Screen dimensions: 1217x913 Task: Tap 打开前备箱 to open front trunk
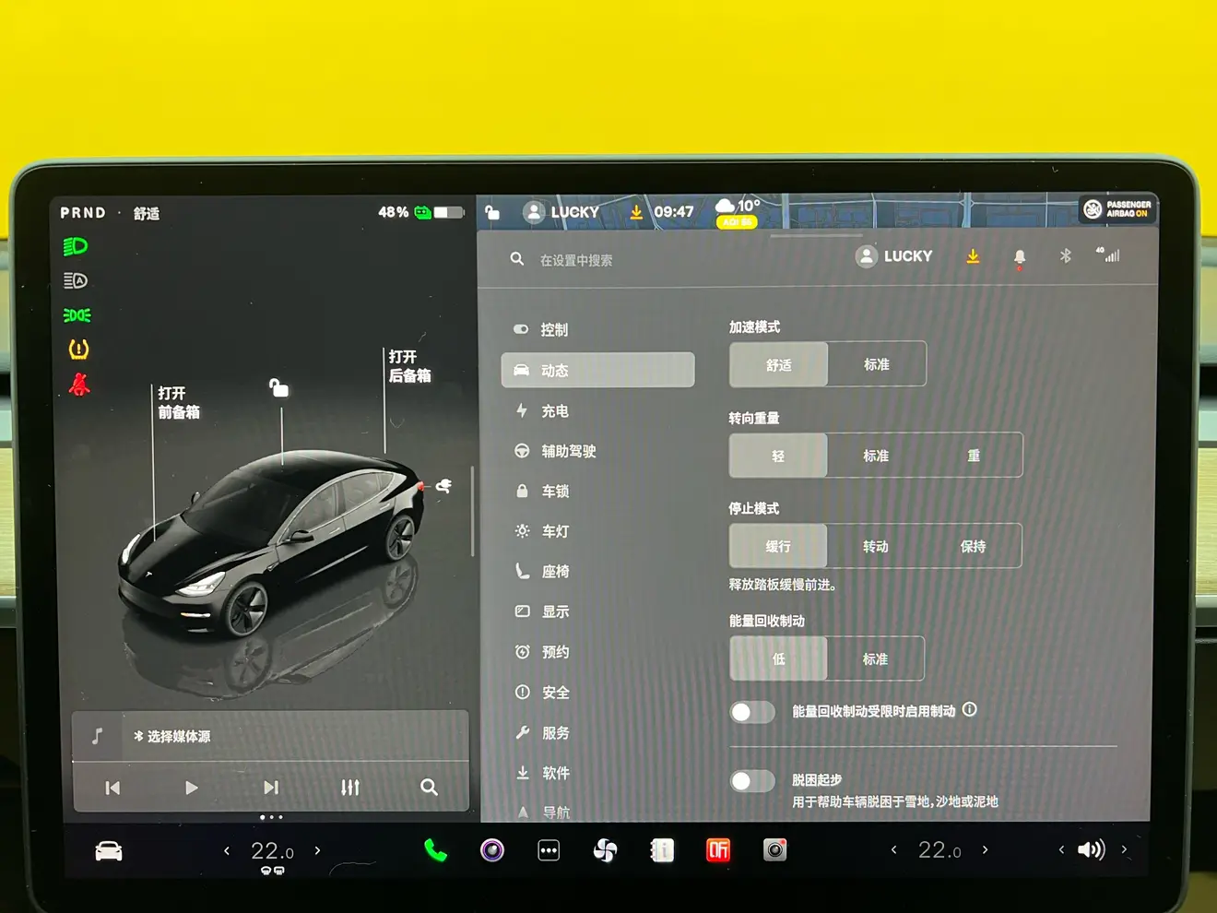tap(178, 403)
